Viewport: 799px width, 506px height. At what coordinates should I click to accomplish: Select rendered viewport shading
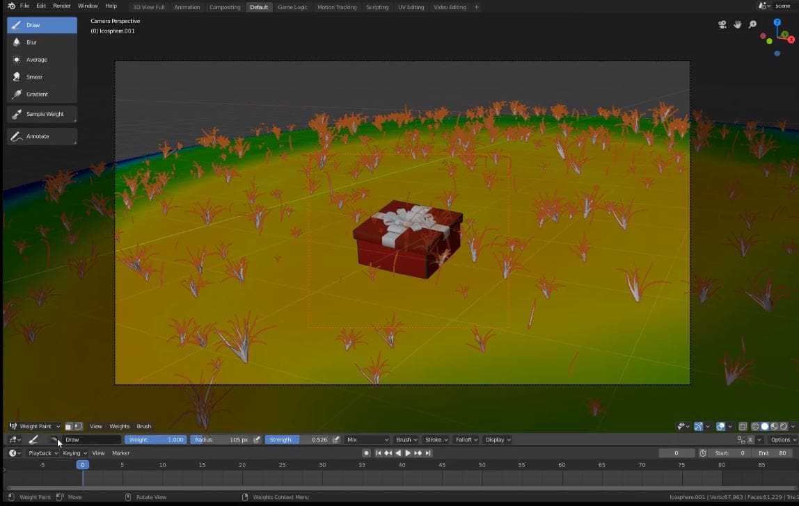[x=784, y=427]
